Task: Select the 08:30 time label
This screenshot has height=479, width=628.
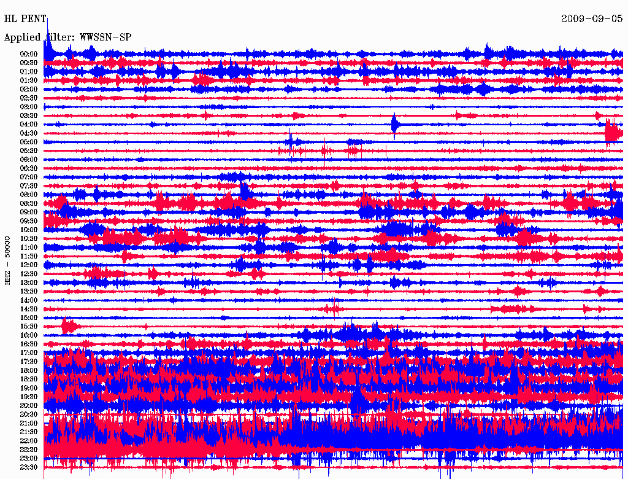Action: 28,203
